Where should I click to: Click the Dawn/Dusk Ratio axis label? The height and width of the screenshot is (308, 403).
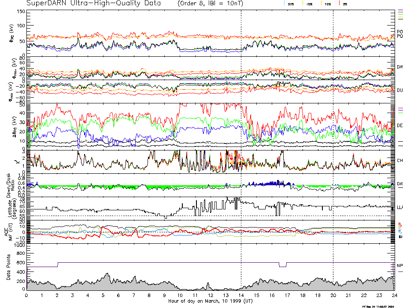click(x=12, y=184)
